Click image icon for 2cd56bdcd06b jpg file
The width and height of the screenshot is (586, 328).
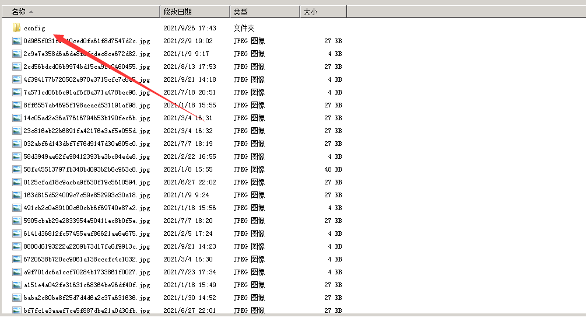pyautogui.click(x=17, y=67)
